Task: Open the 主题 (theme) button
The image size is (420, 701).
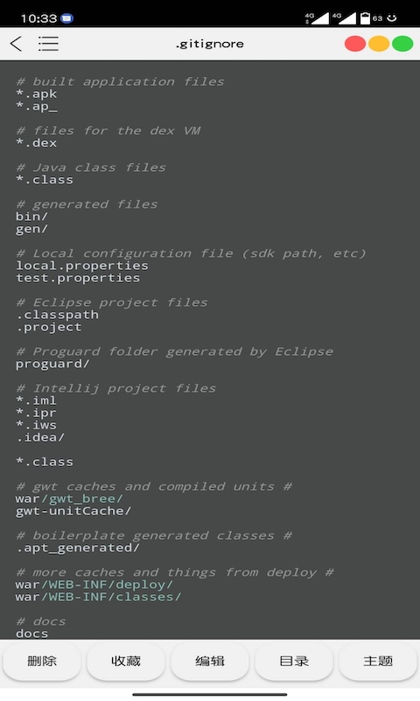Action: coord(378,662)
